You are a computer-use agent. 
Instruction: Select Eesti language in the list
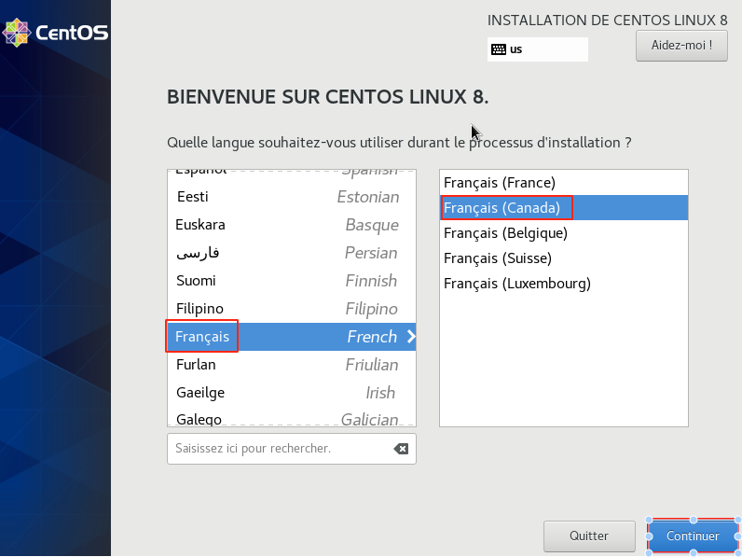click(193, 197)
